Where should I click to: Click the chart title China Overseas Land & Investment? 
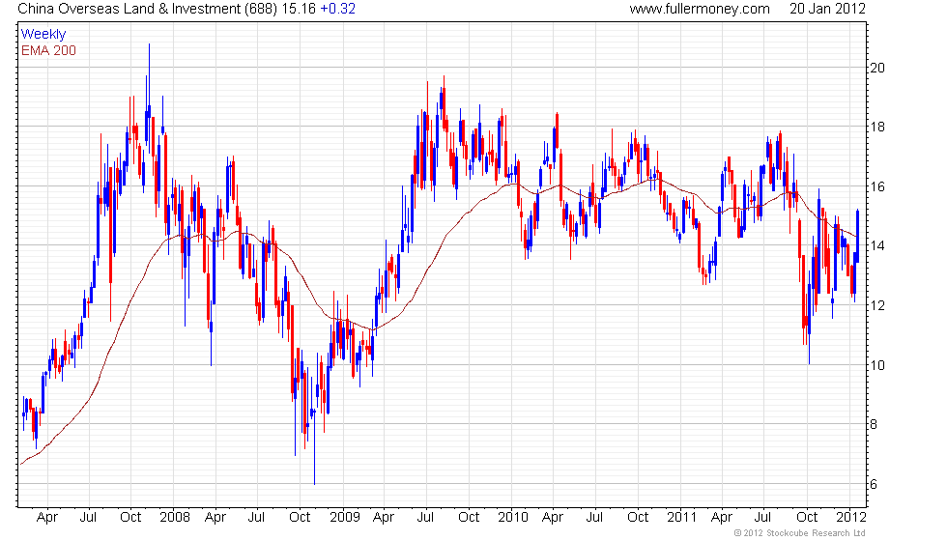(x=129, y=9)
